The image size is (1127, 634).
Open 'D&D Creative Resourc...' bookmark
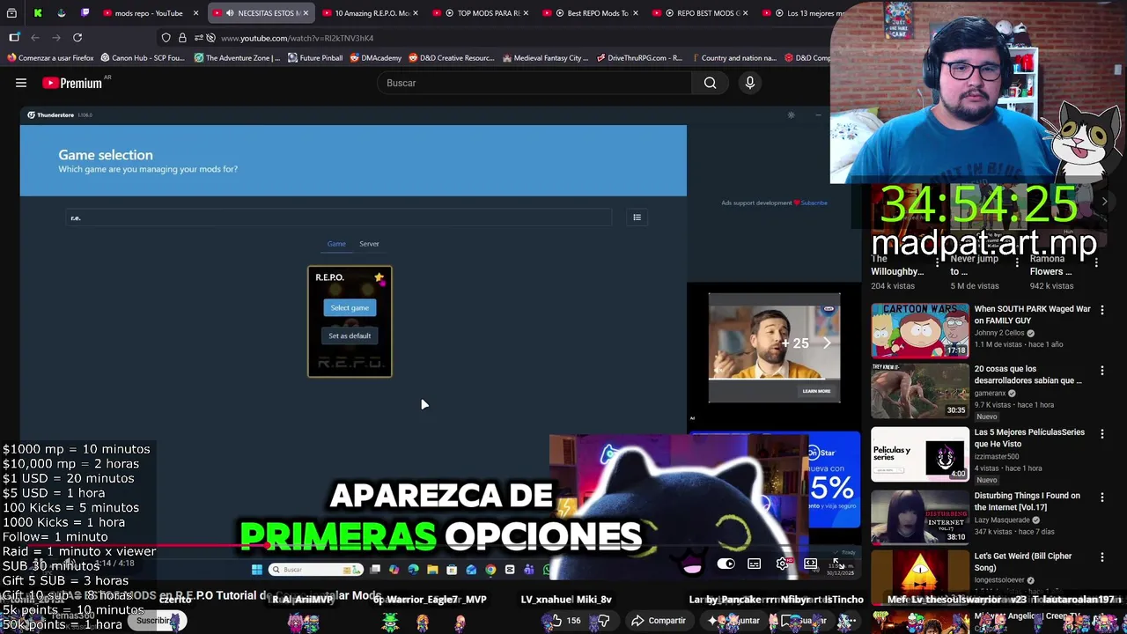(452, 58)
